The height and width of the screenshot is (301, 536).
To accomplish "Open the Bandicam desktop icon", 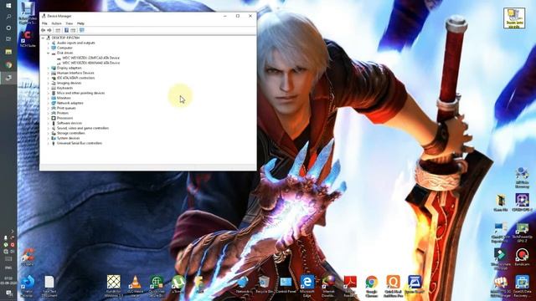I will tap(522, 258).
